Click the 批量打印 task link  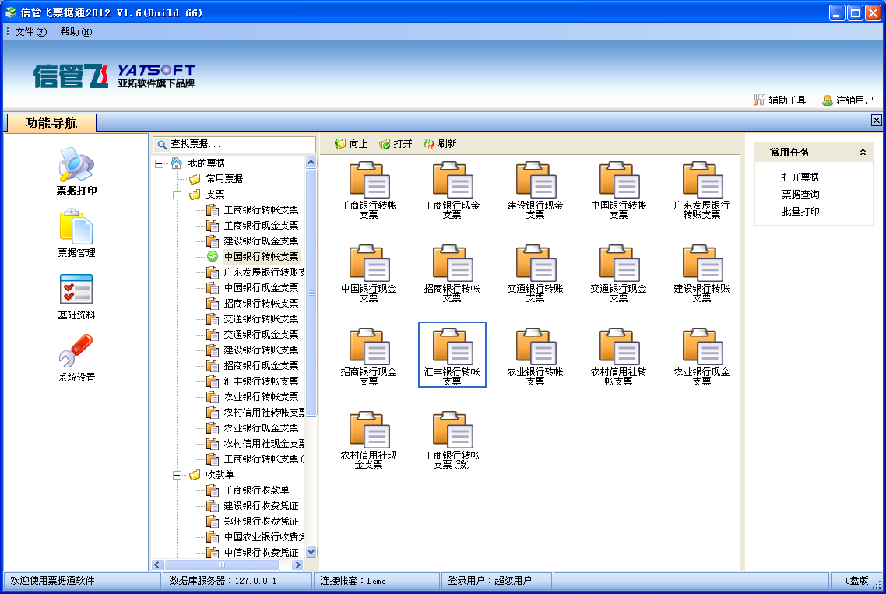[800, 212]
